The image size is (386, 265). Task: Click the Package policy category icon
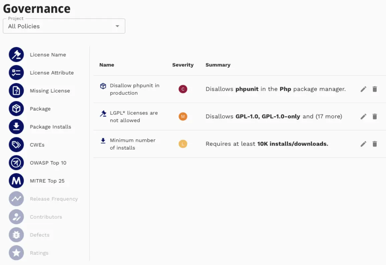coord(16,108)
